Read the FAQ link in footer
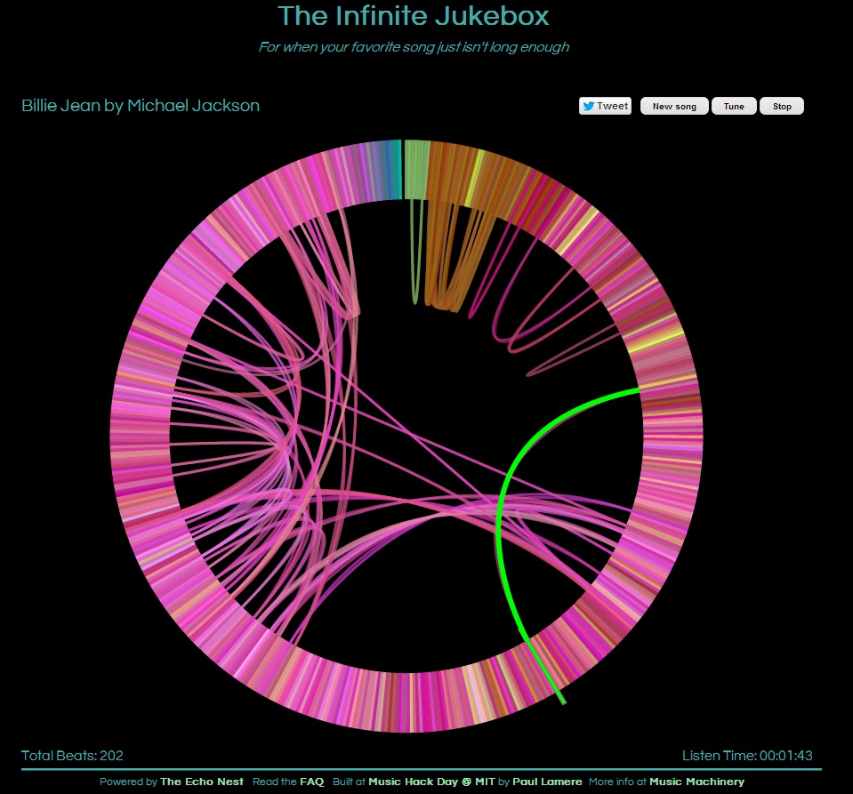 point(311,782)
